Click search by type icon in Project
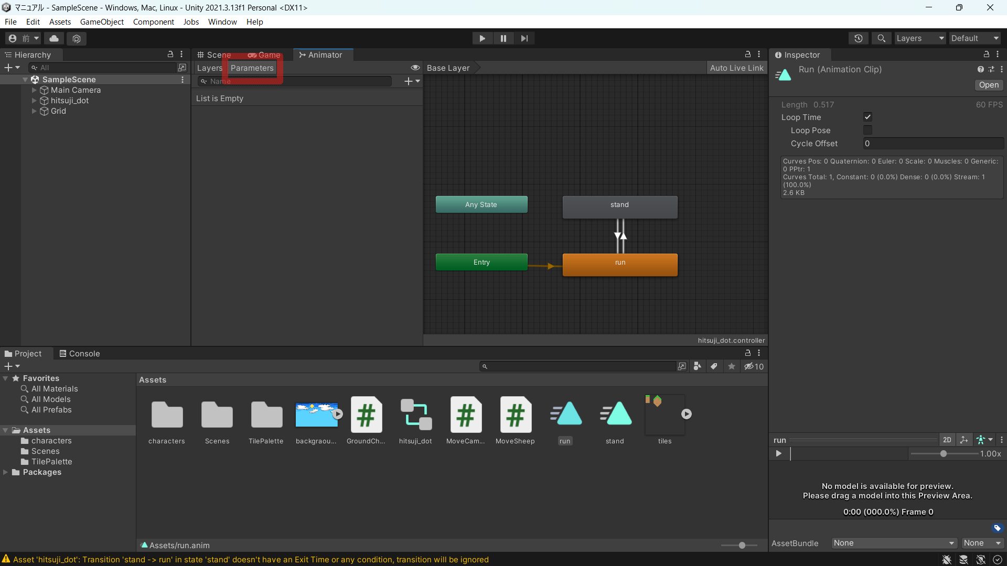This screenshot has width=1007, height=566. pyautogui.click(x=697, y=366)
